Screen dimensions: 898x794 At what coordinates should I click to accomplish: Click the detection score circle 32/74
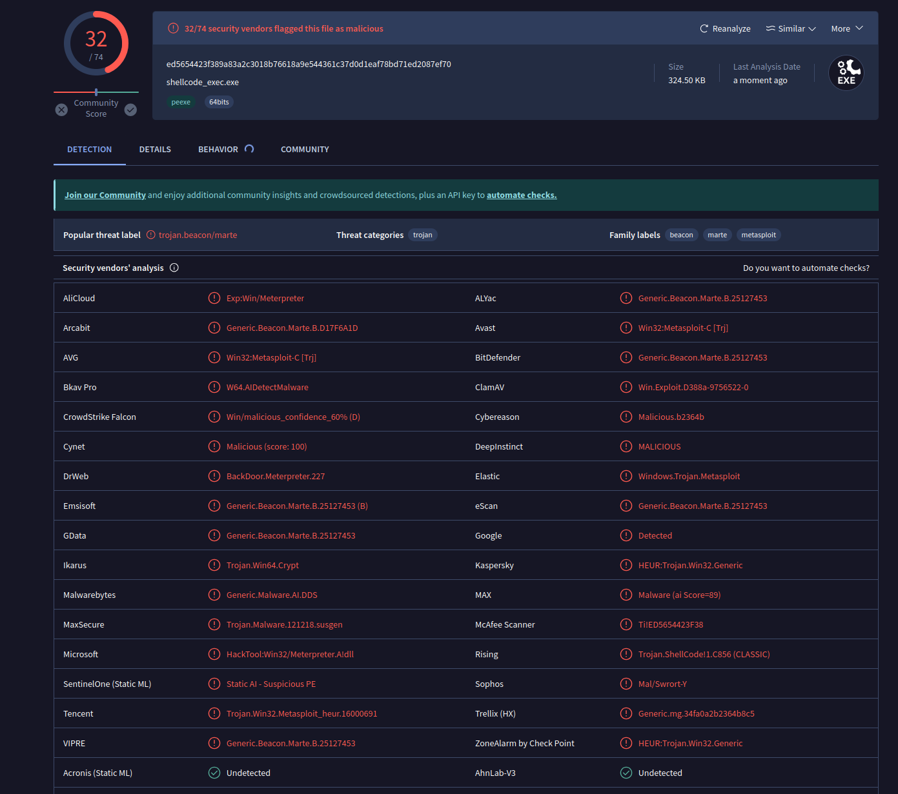pos(96,44)
